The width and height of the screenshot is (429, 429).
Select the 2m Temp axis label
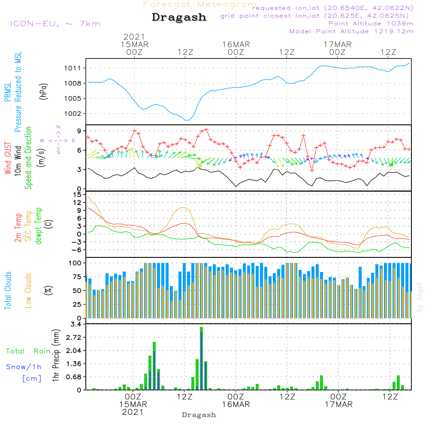pos(18,227)
